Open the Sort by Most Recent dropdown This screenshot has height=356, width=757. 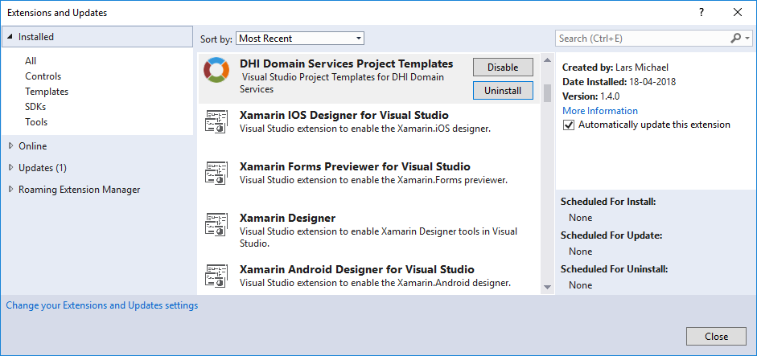click(x=300, y=39)
